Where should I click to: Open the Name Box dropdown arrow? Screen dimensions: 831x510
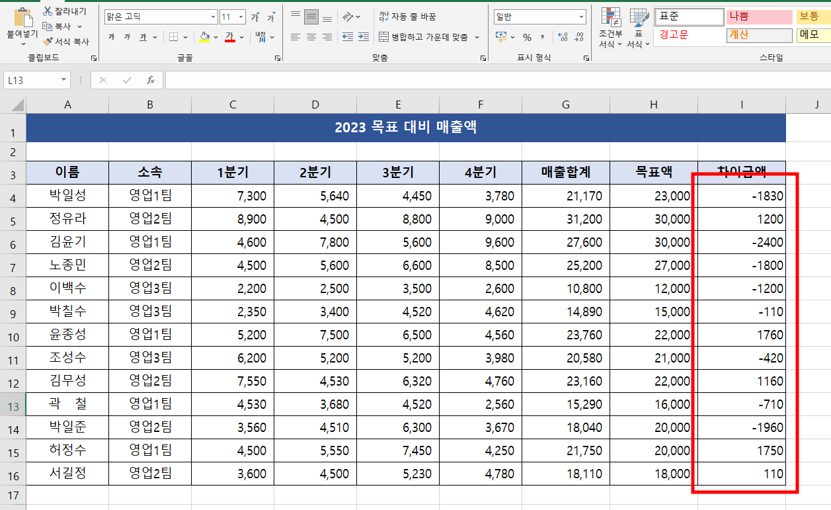click(x=64, y=80)
